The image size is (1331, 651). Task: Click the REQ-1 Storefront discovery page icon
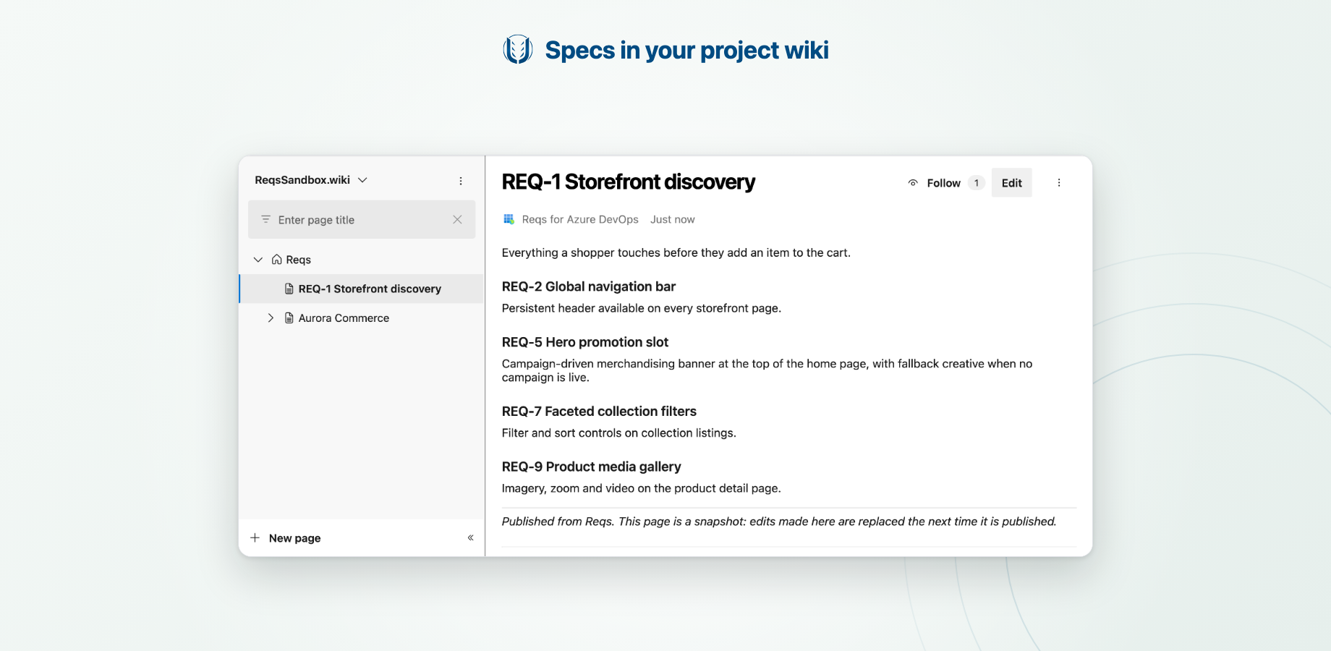click(x=289, y=289)
